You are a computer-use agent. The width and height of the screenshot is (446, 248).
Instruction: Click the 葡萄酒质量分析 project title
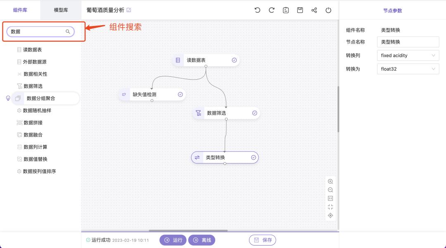click(105, 10)
